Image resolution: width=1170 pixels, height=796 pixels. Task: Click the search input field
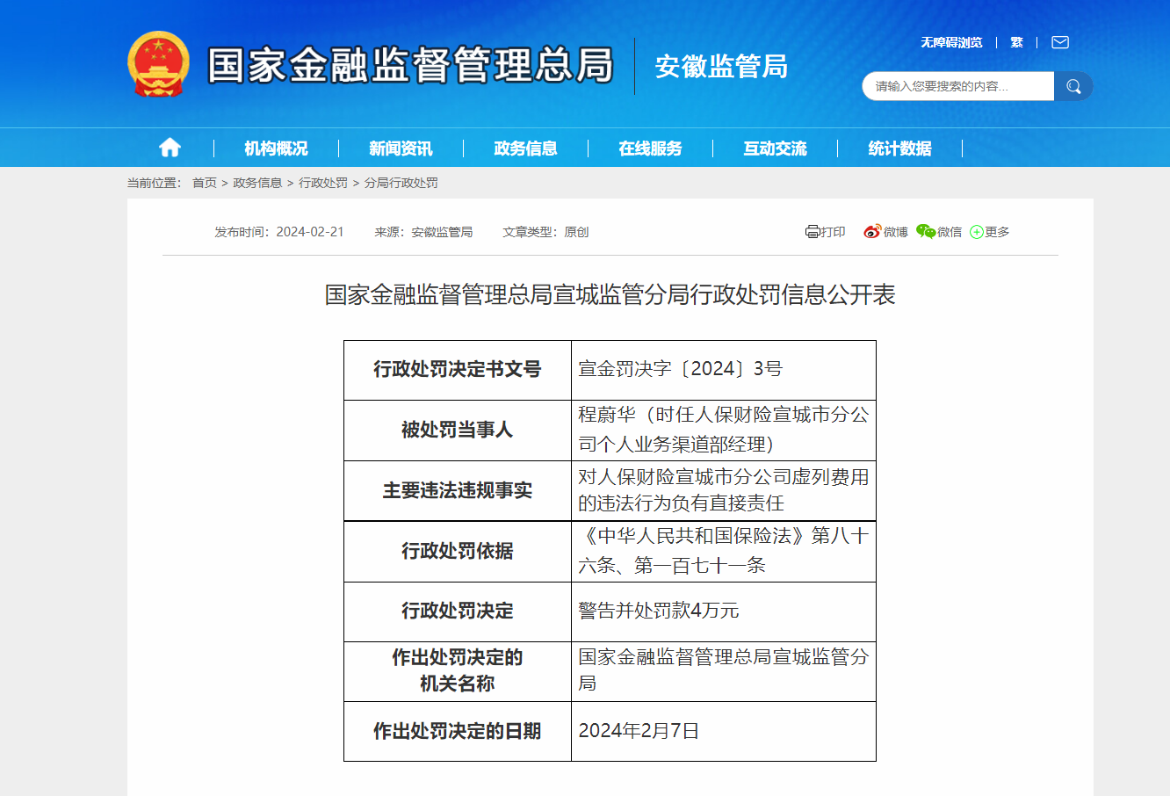[958, 86]
